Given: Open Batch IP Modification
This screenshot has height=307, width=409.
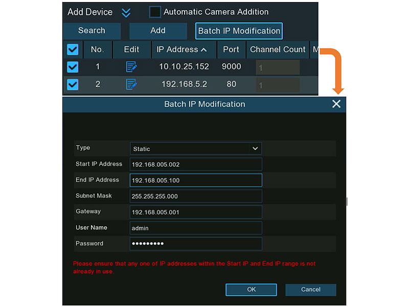Looking at the screenshot, I should (x=239, y=31).
